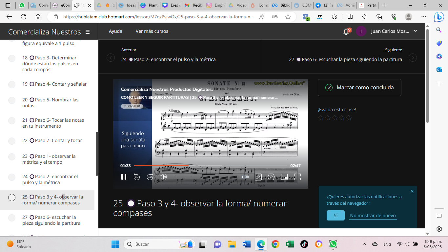Click the J user avatar
Viewport: 448px width, 252px height.
tap(361, 31)
